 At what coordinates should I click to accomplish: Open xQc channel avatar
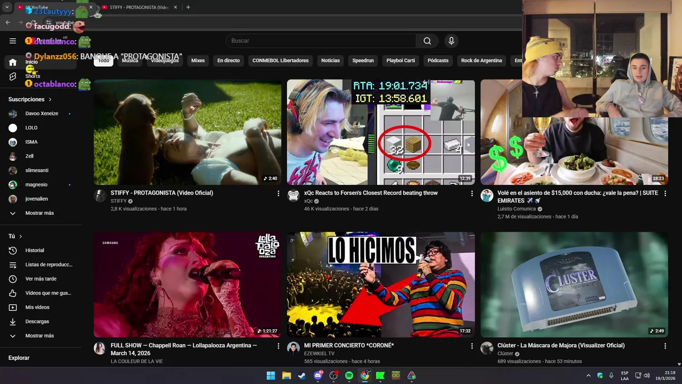click(x=294, y=196)
